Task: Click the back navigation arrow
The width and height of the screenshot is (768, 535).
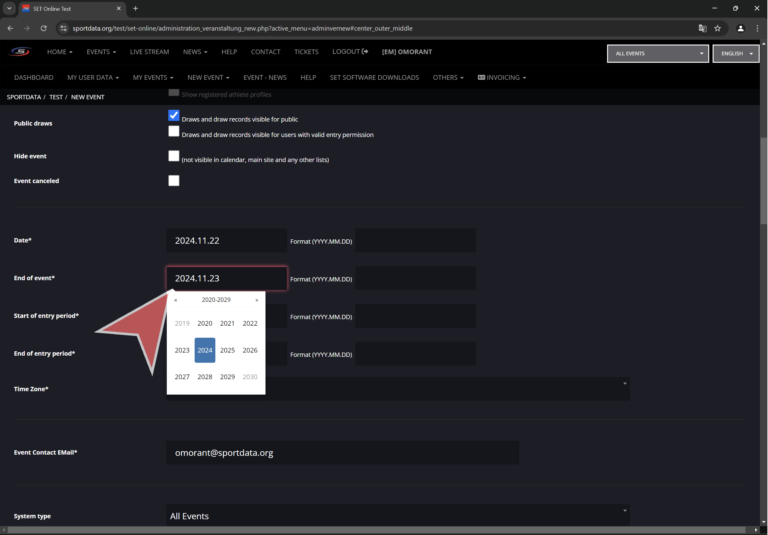Action: tap(11, 28)
